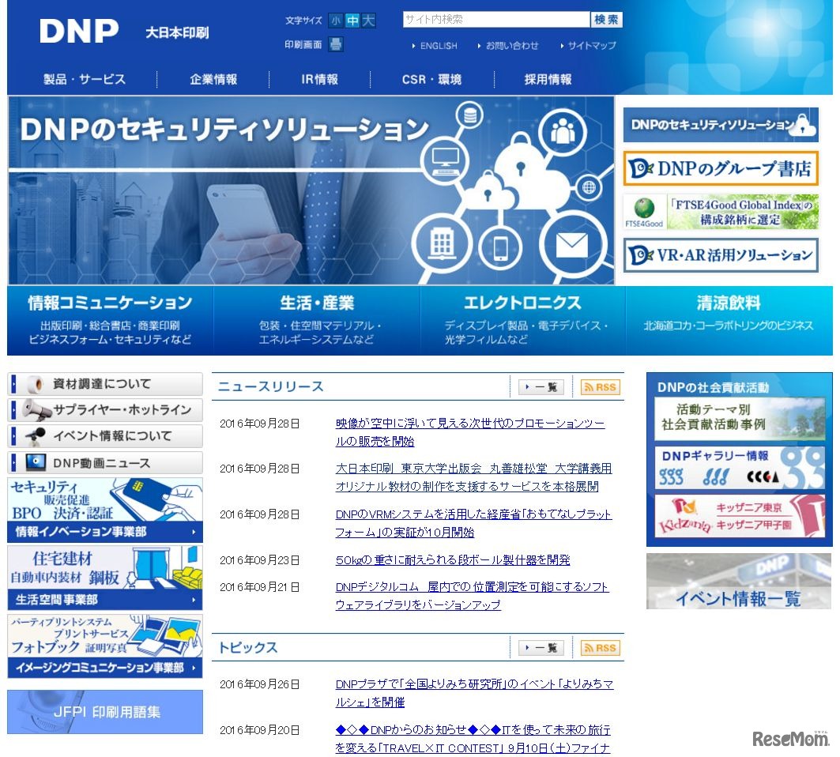Screen dimensions: 840x757
Task: Select 生活・産業 business tab
Action: [317, 320]
